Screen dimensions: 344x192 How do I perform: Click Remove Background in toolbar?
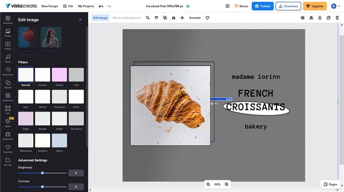click(x=127, y=18)
